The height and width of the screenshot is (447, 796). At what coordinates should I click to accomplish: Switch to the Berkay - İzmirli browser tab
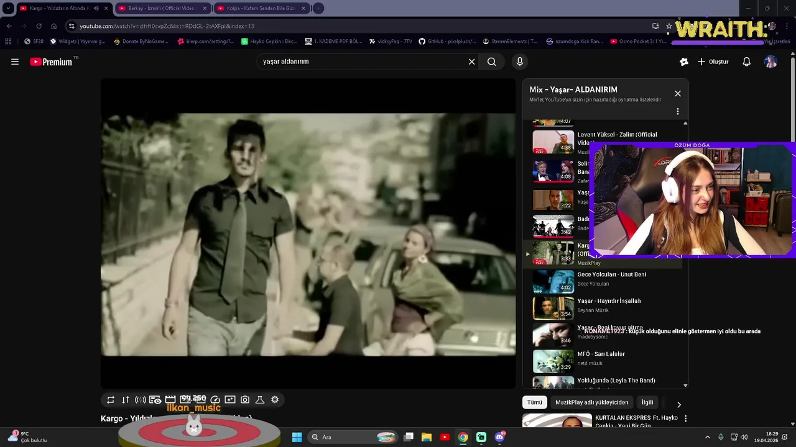162,8
